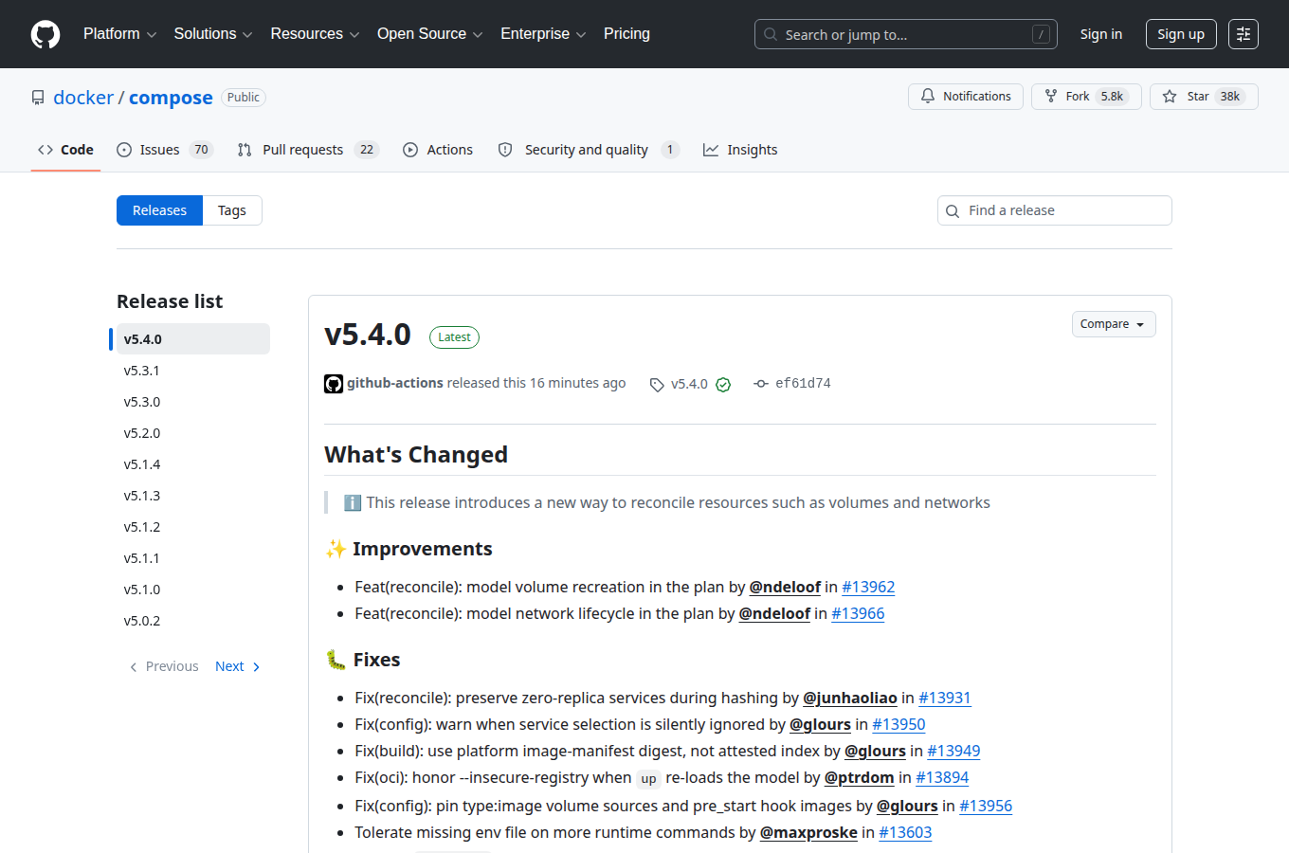Open @maxproske profile link

pyautogui.click(x=808, y=832)
